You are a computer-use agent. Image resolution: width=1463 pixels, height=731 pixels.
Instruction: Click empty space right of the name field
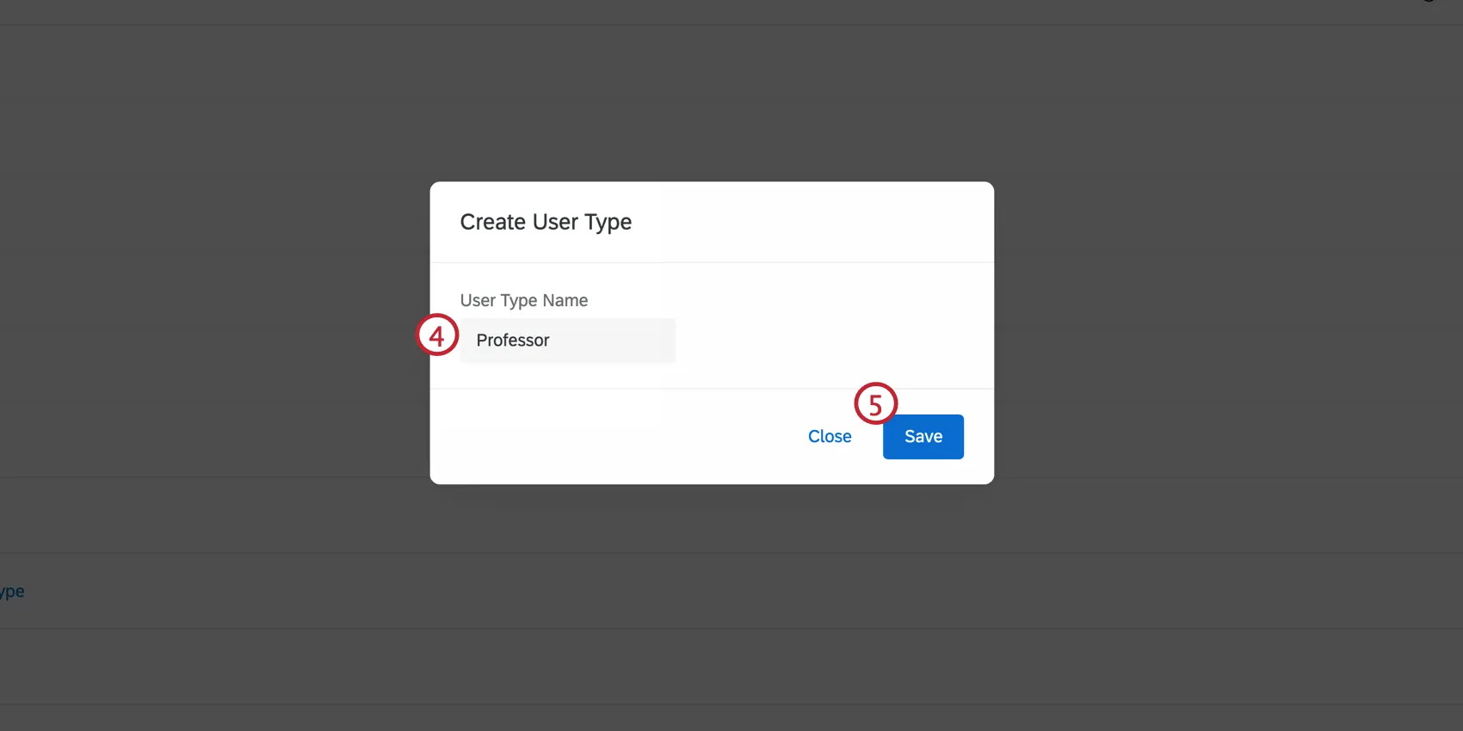(826, 341)
